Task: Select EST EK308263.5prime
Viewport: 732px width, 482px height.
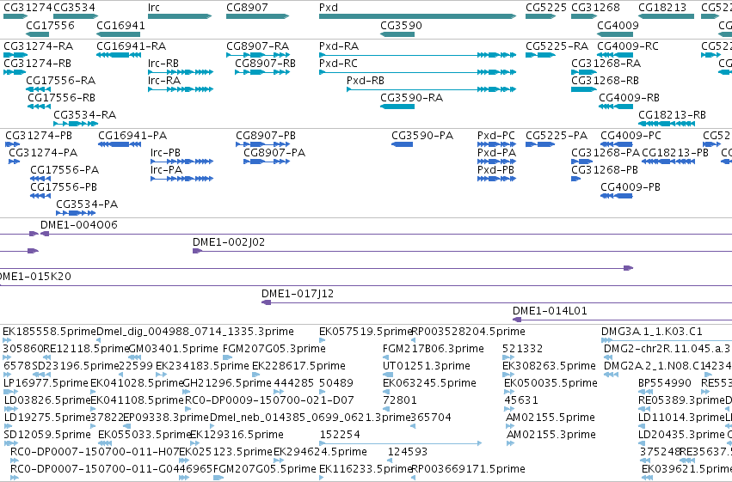Action: [507, 375]
